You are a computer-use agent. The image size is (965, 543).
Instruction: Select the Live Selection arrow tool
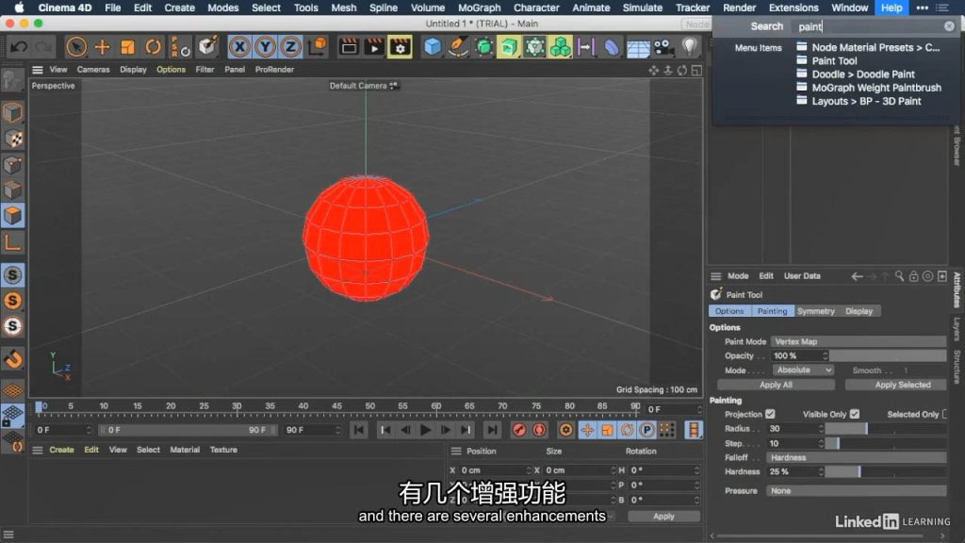pos(76,47)
